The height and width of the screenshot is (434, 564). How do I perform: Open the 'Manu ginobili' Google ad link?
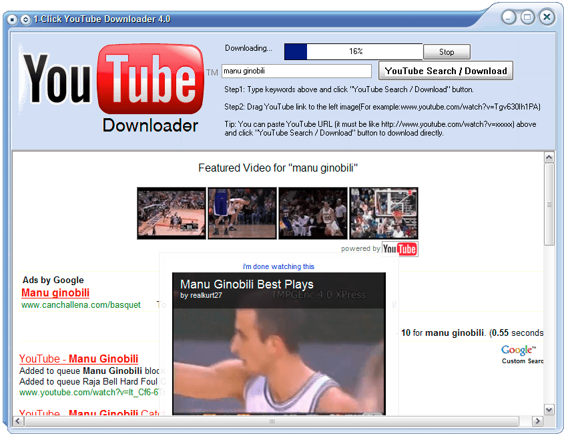pyautogui.click(x=55, y=292)
